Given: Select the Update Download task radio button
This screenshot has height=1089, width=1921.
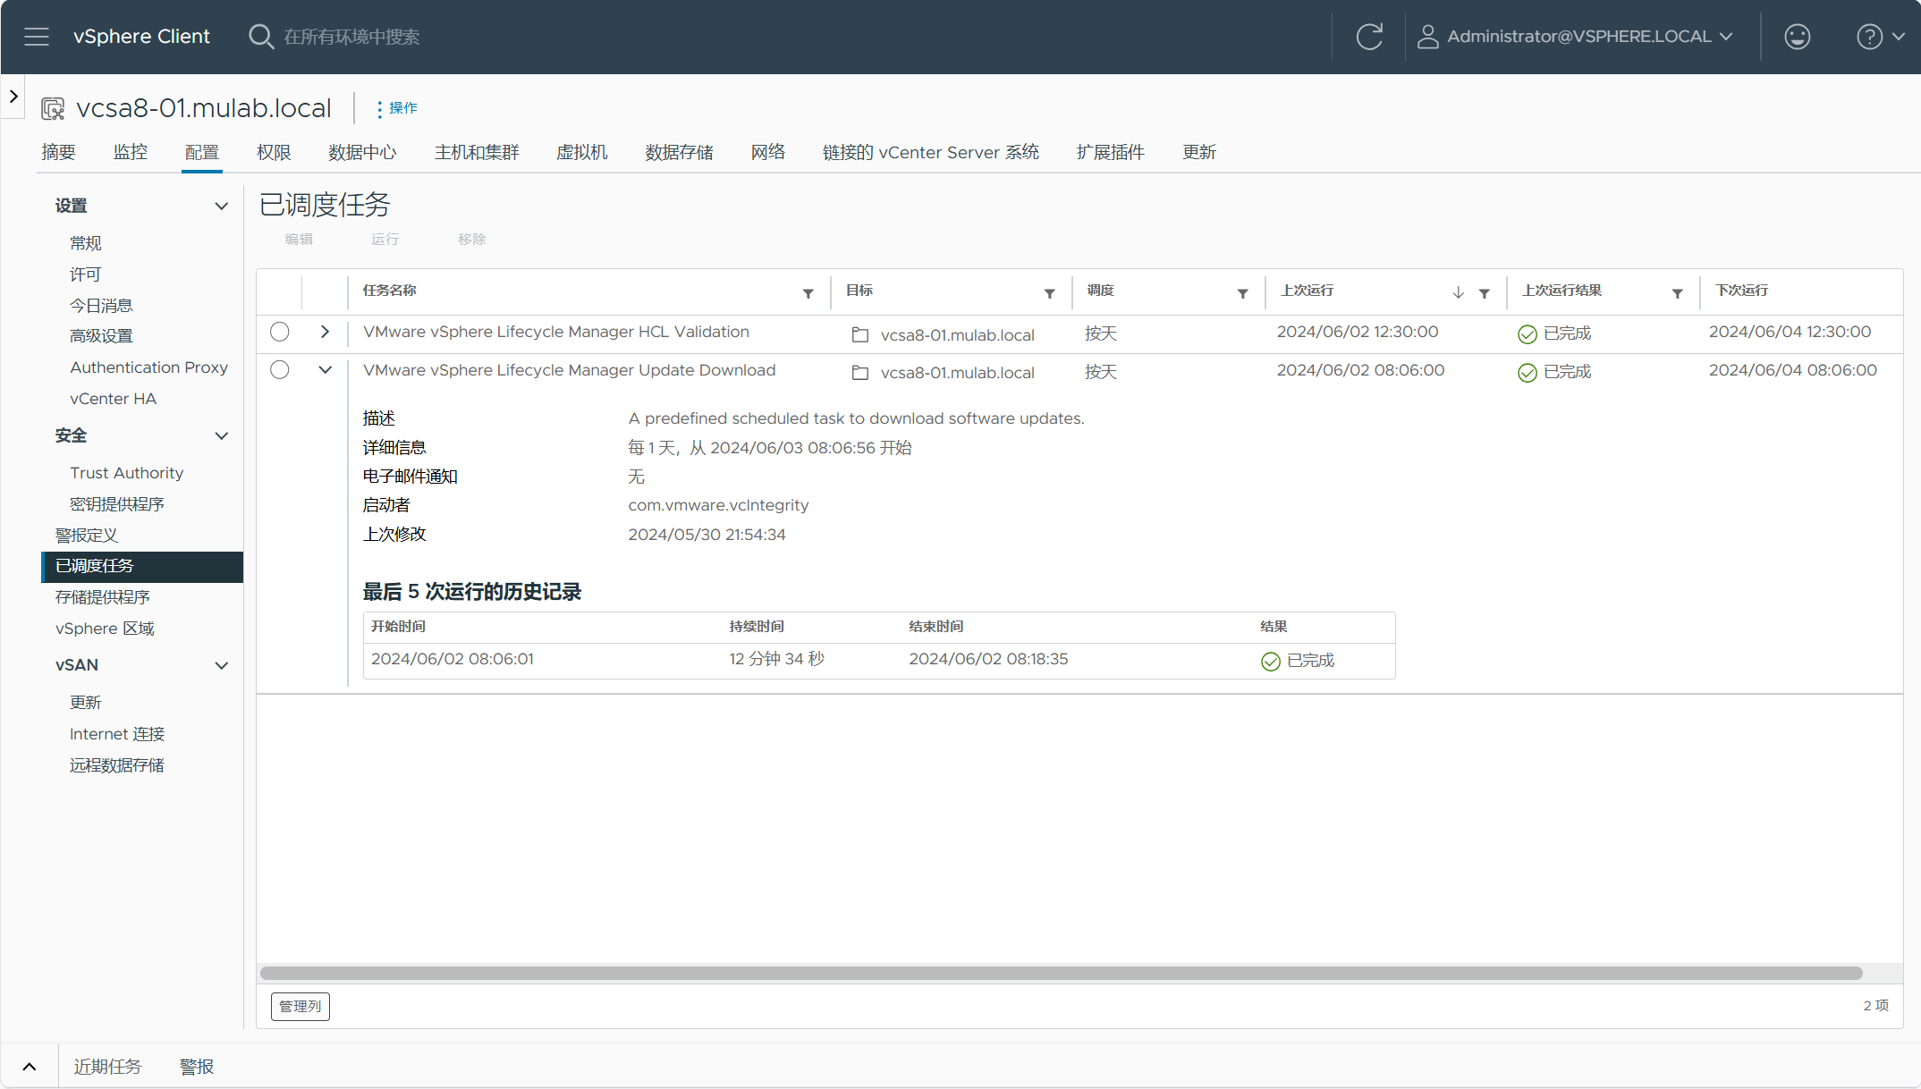Looking at the screenshot, I should tap(280, 370).
